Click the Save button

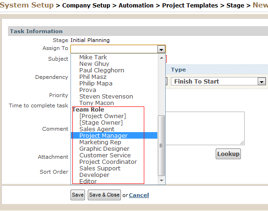click(78, 195)
